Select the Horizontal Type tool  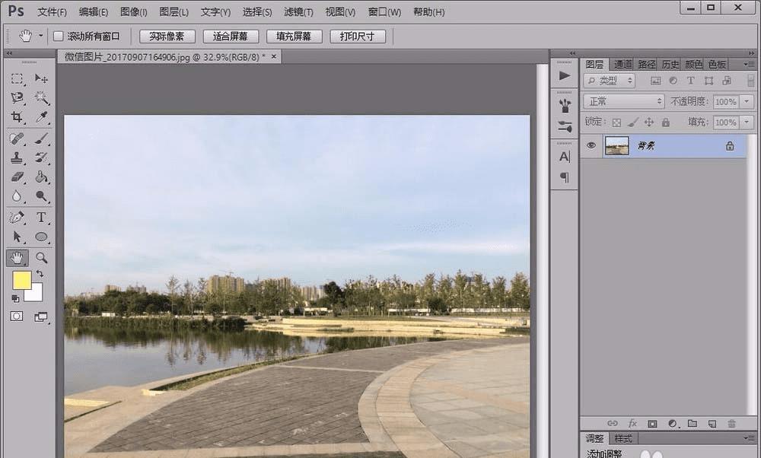pyautogui.click(x=41, y=218)
